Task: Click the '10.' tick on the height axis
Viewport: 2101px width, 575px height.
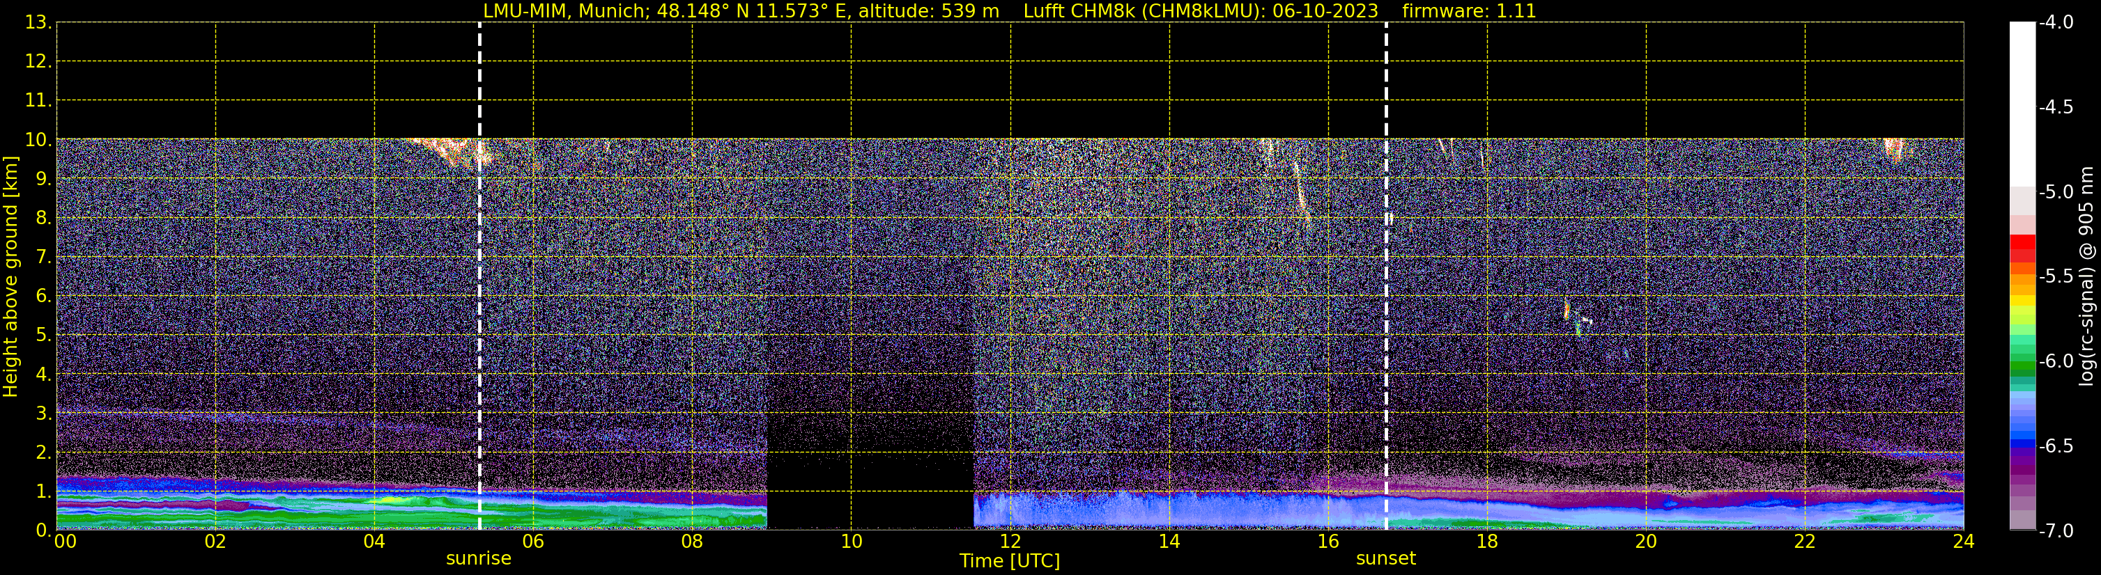Action: click(x=38, y=140)
